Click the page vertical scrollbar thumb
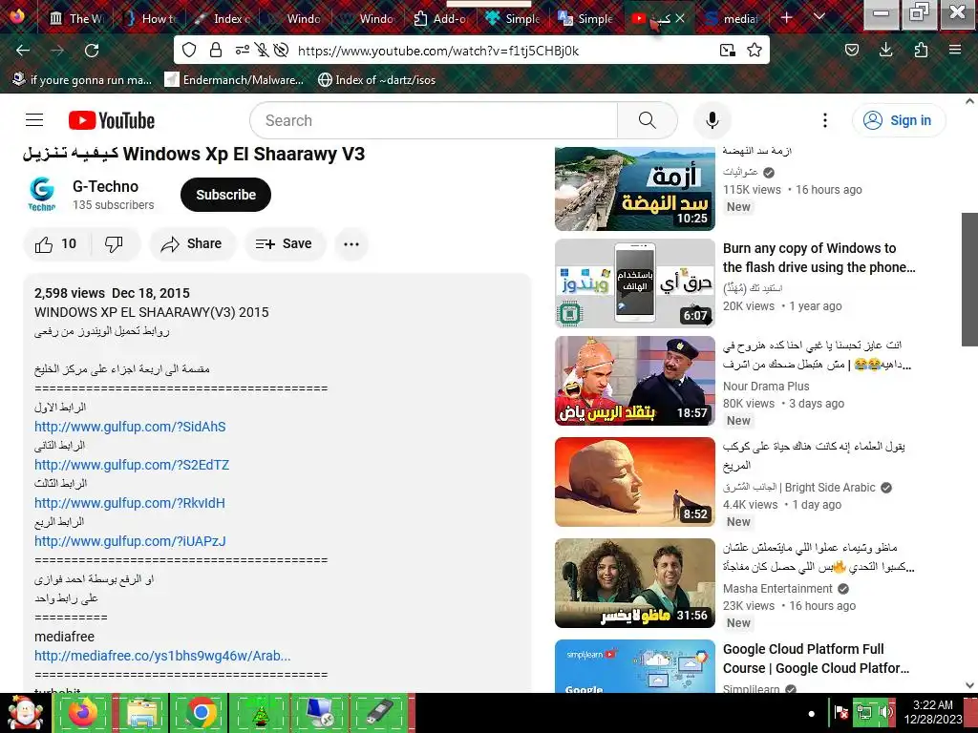 pos(969,280)
